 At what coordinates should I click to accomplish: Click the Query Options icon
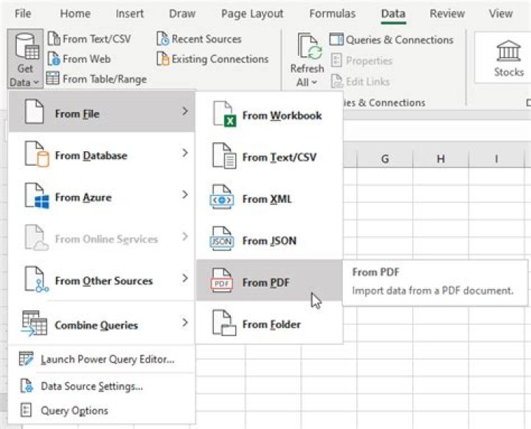click(x=26, y=410)
